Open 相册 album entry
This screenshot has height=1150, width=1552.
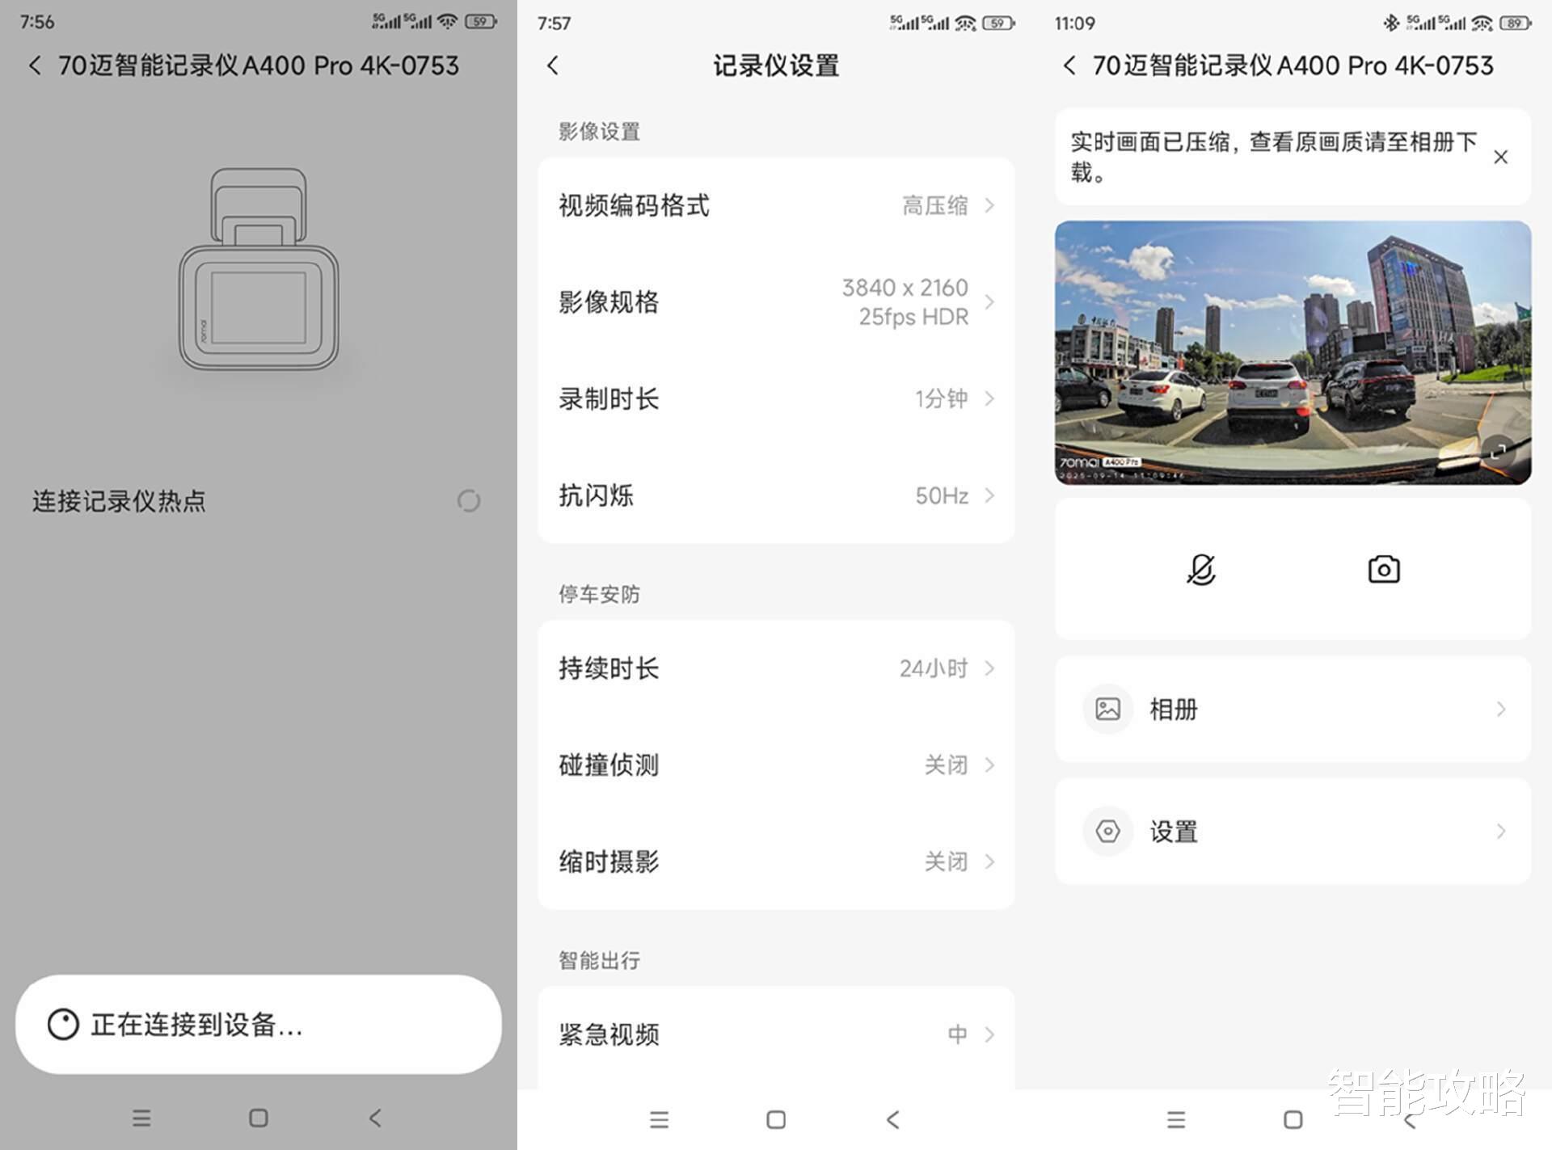(x=1292, y=709)
